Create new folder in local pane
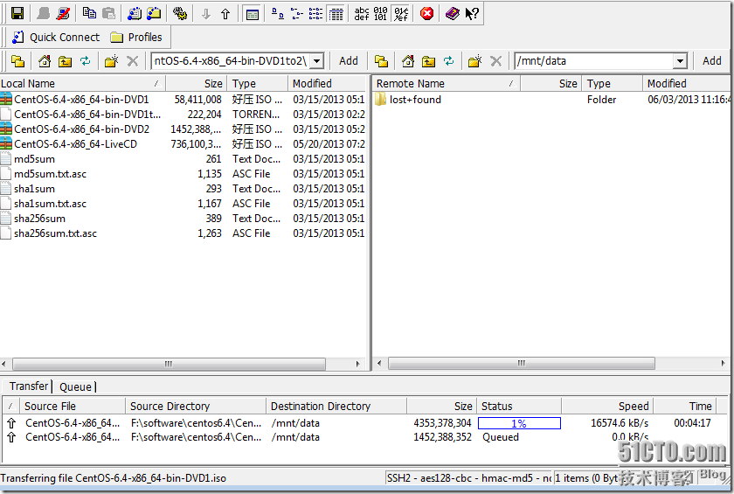 click(112, 61)
